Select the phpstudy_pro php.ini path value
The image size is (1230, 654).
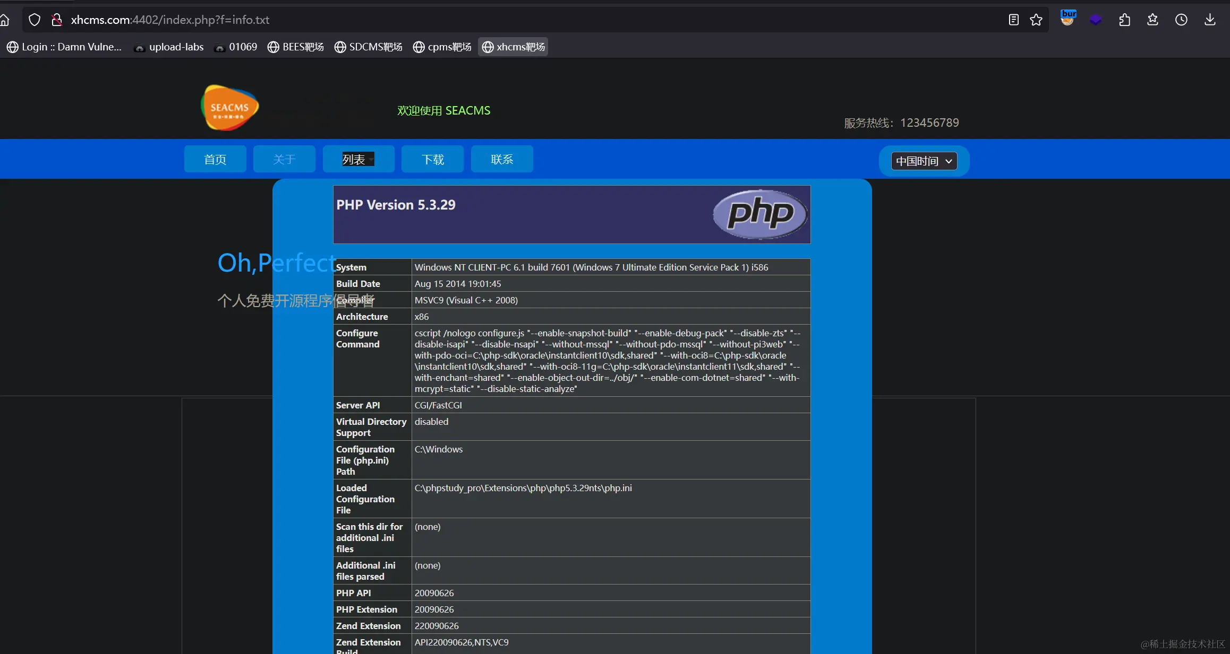click(x=523, y=488)
